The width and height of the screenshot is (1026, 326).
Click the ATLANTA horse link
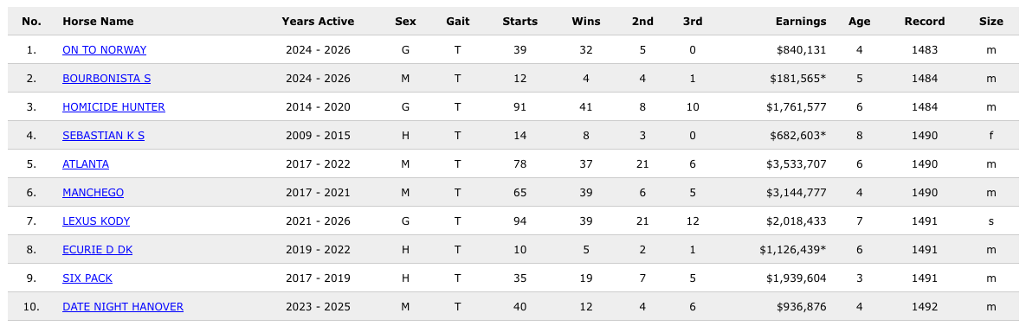(x=86, y=164)
